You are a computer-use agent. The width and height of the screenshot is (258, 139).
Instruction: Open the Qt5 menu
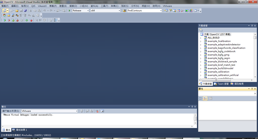point(33,6)
